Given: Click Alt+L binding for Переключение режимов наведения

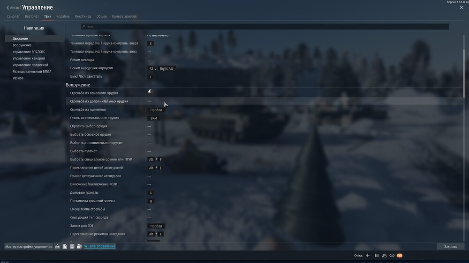Looking at the screenshot, I should (x=156, y=234).
